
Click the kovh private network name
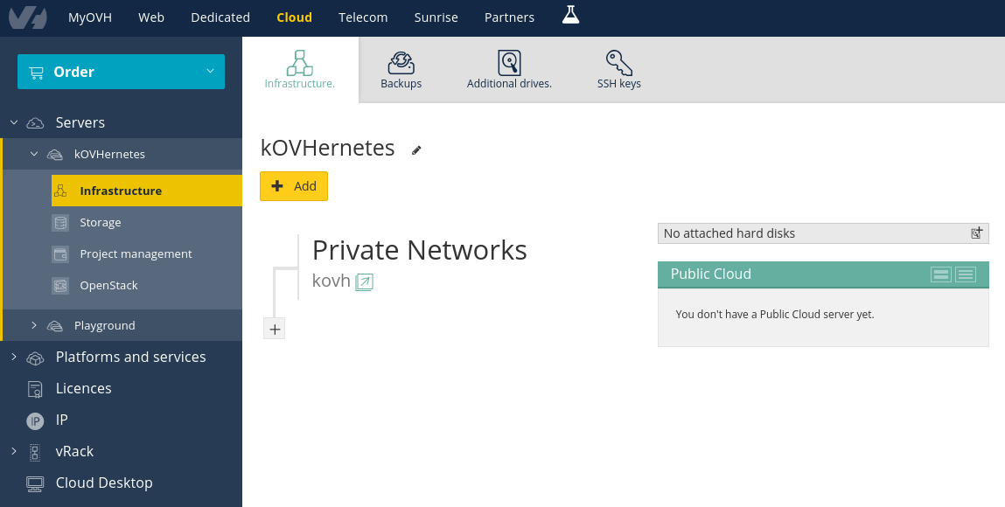click(x=332, y=281)
